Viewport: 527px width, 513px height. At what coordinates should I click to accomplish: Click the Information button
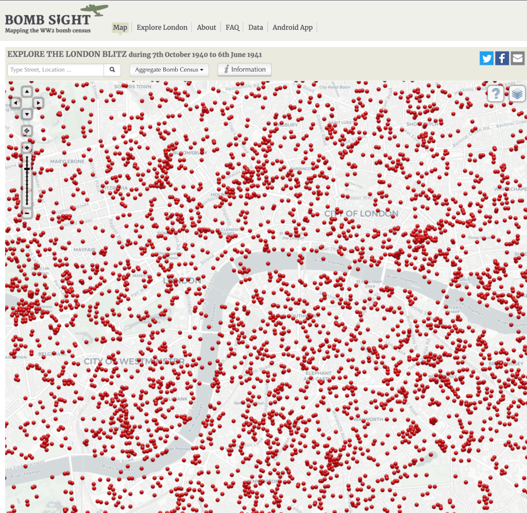coord(244,69)
